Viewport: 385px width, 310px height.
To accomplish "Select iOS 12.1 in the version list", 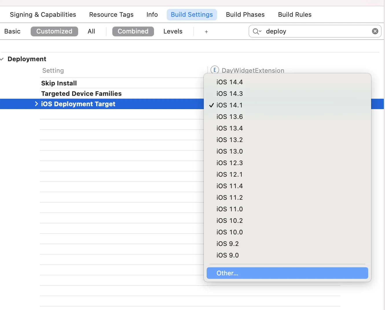I will pyautogui.click(x=287, y=175).
